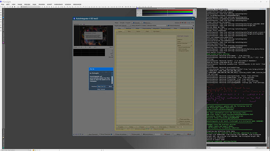270x151 pixels.
Task: Click Close all prefixes button
Action: [x=121, y=134]
